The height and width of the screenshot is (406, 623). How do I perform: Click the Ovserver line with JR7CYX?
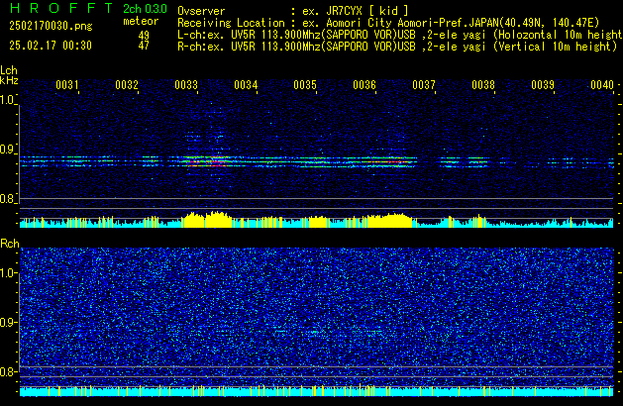tap(293, 11)
